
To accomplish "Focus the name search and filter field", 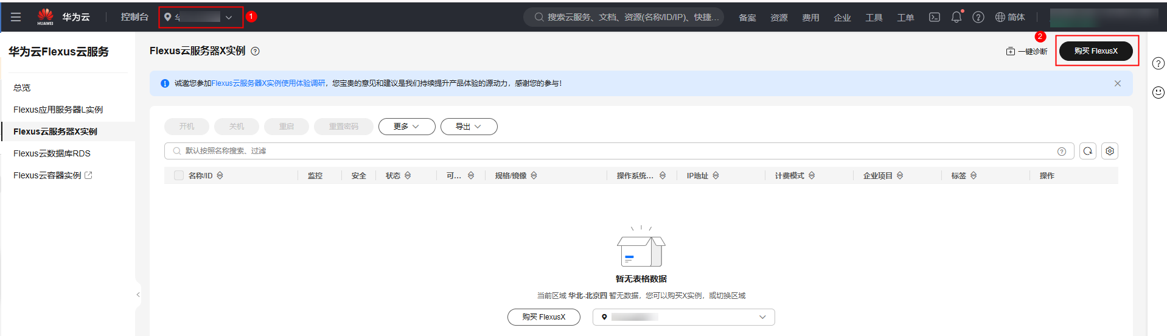I will 619,151.
